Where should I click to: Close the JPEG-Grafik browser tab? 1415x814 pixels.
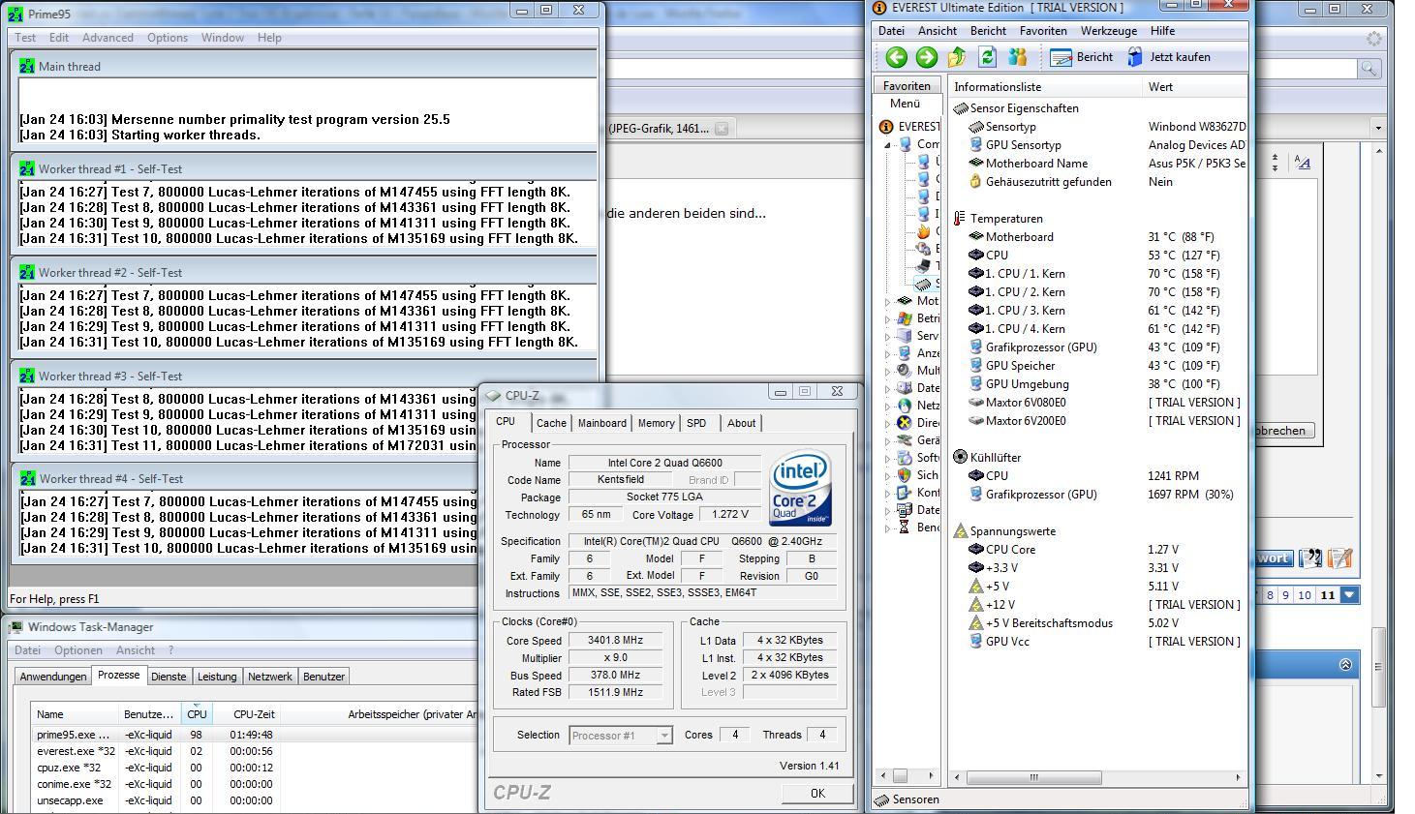point(722,129)
